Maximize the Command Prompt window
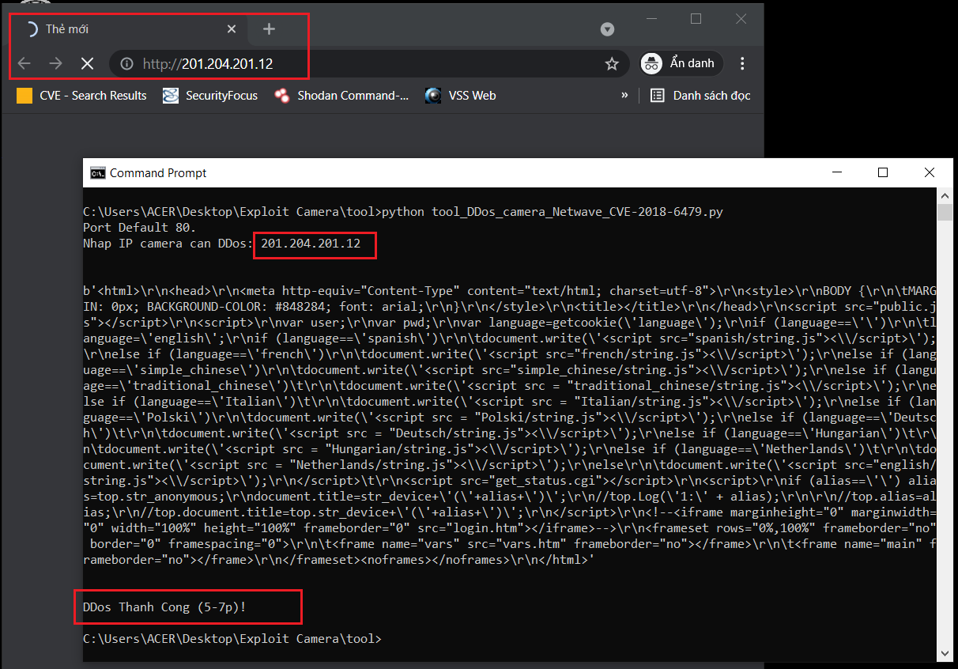Image resolution: width=958 pixels, height=669 pixels. pos(884,172)
